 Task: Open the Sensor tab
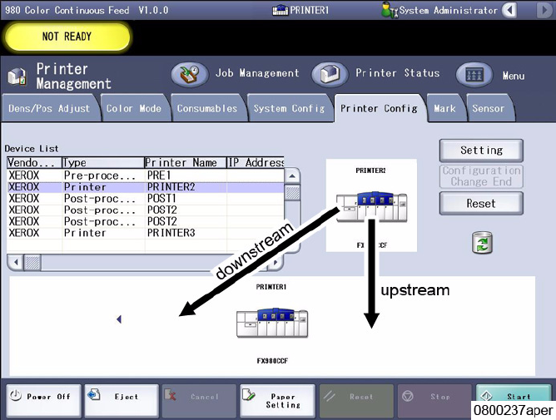(489, 108)
